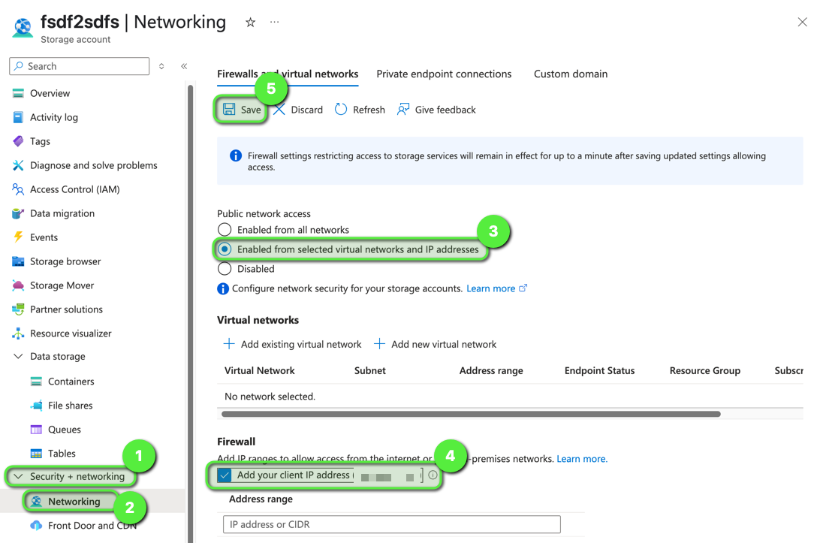817x543 pixels.
Task: Favorite this page with the star icon
Action: [250, 23]
